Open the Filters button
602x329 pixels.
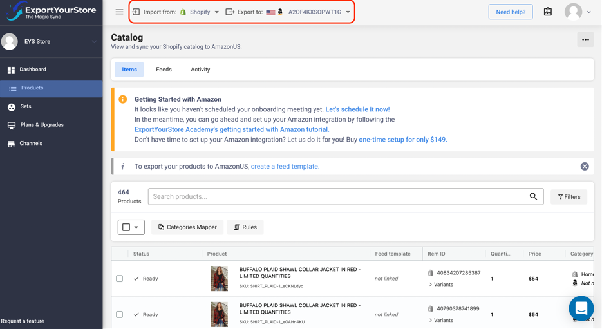[x=569, y=197]
